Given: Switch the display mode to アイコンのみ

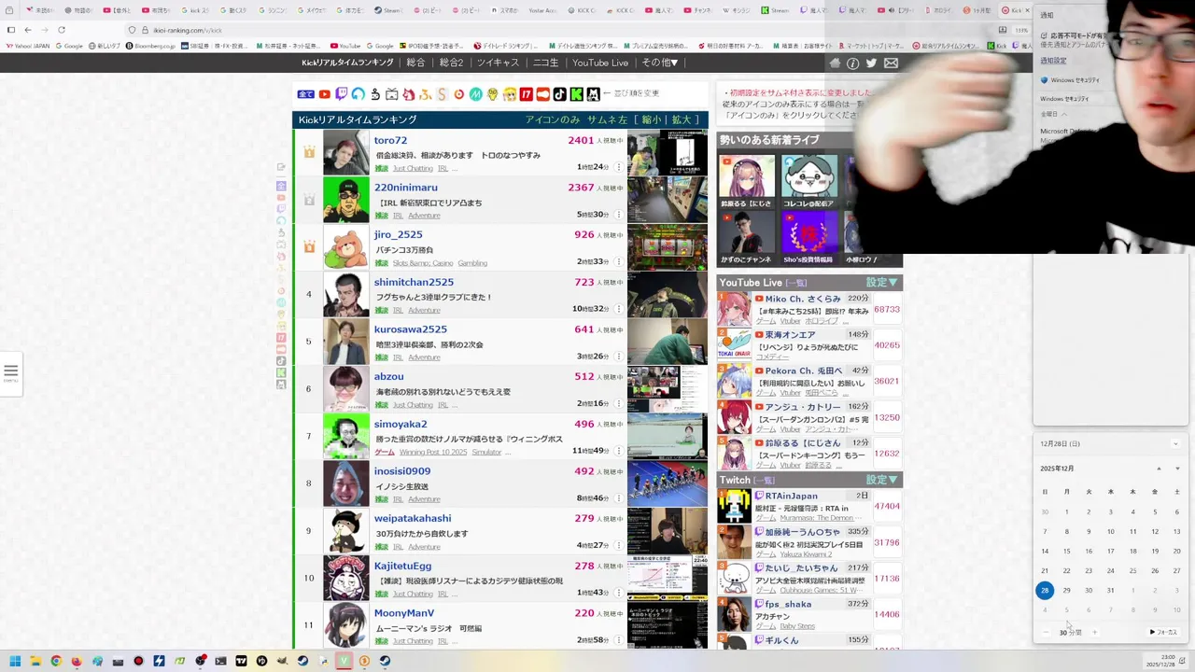Looking at the screenshot, I should [553, 119].
